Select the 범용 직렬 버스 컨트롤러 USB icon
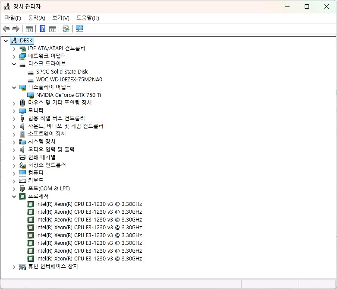Viewport: 337px width, 289px height. [22, 118]
